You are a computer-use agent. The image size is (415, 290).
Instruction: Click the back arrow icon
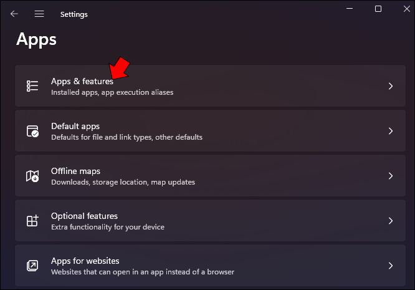coord(14,14)
